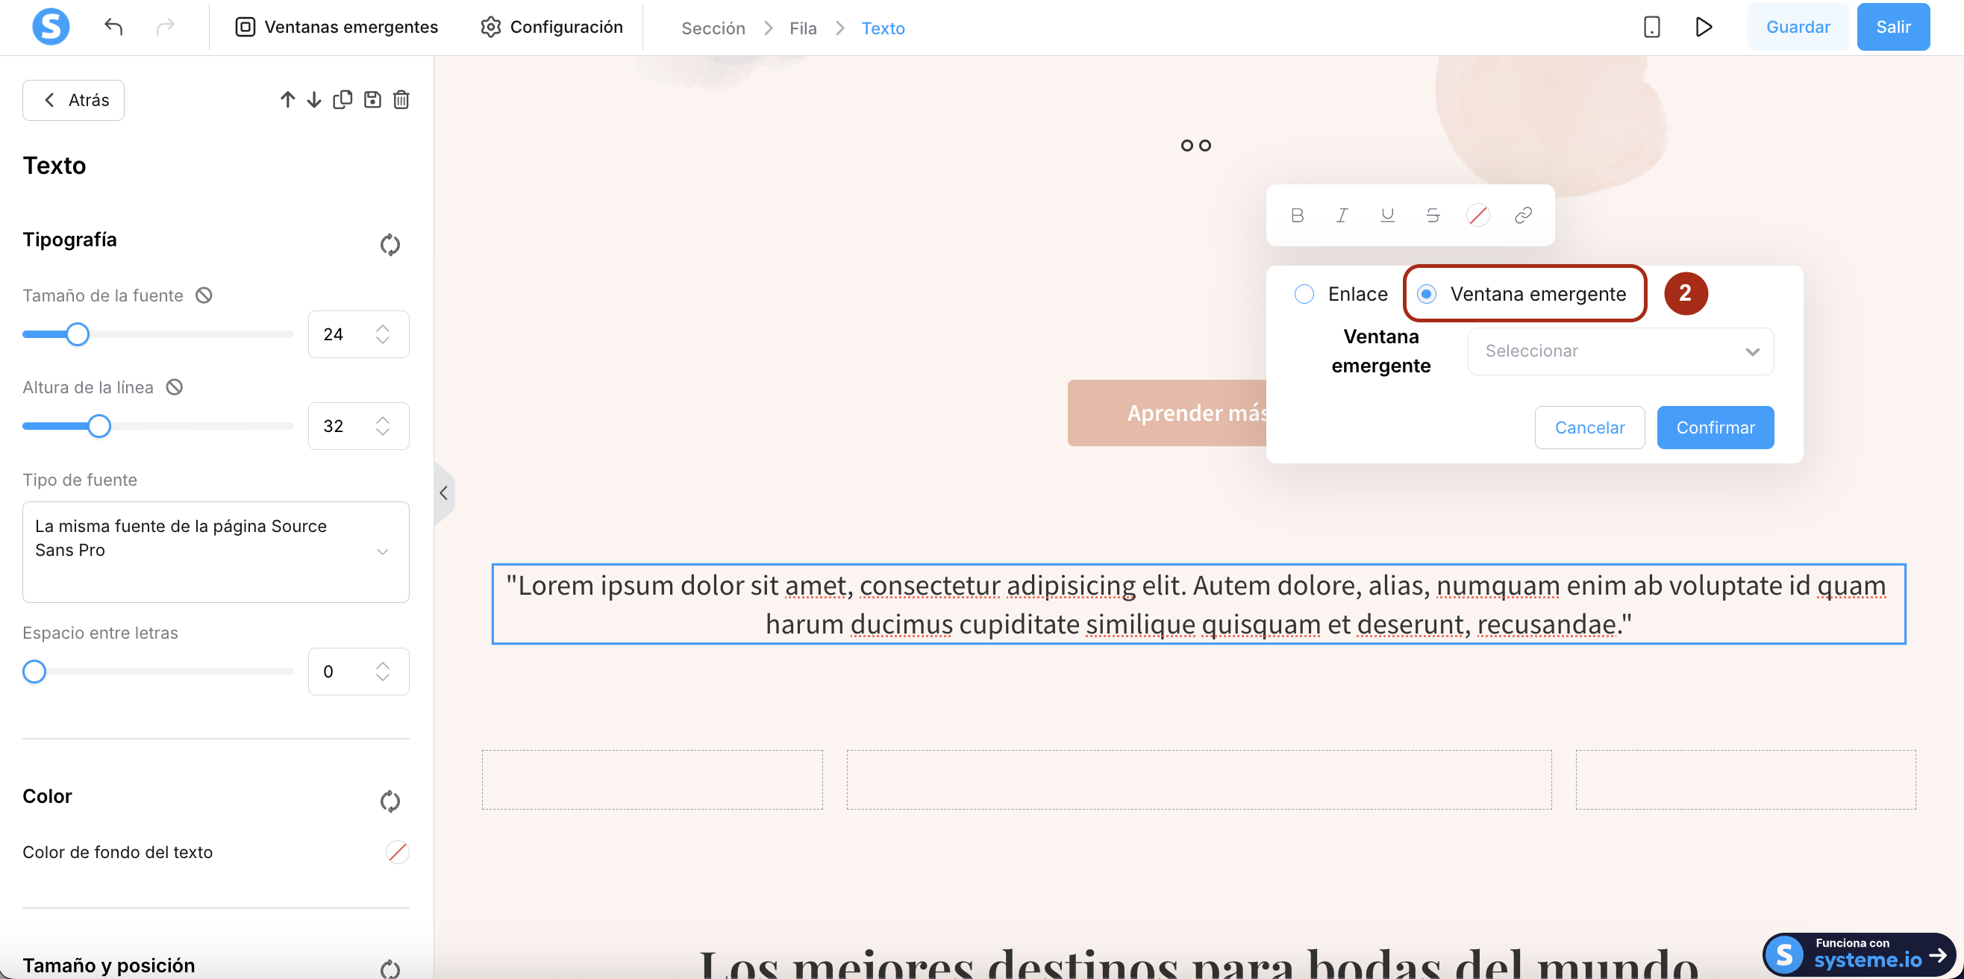The width and height of the screenshot is (1964, 979).
Task: Open Color de fondo del texto swatch
Action: pyautogui.click(x=396, y=852)
